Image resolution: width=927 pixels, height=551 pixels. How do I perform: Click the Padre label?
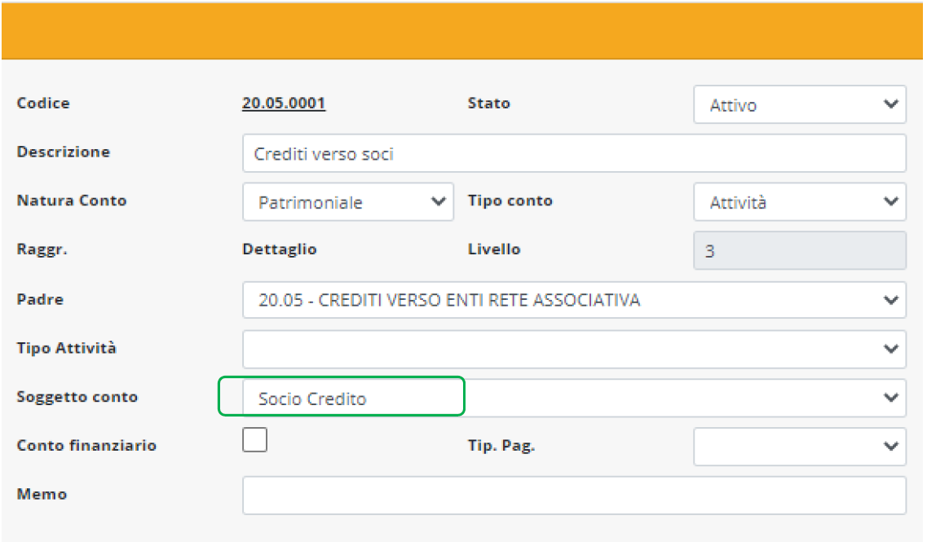40,299
